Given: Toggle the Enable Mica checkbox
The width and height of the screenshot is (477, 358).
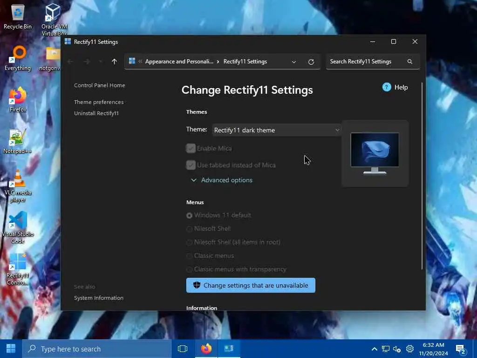Looking at the screenshot, I should pos(191,148).
